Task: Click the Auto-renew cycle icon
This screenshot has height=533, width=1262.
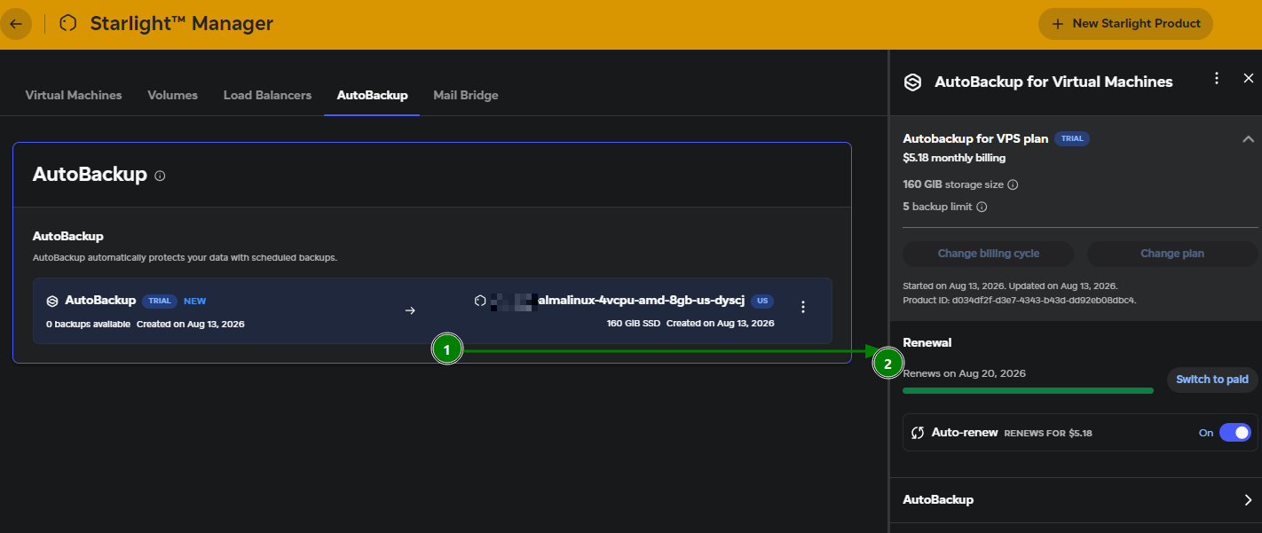Action: coord(918,433)
